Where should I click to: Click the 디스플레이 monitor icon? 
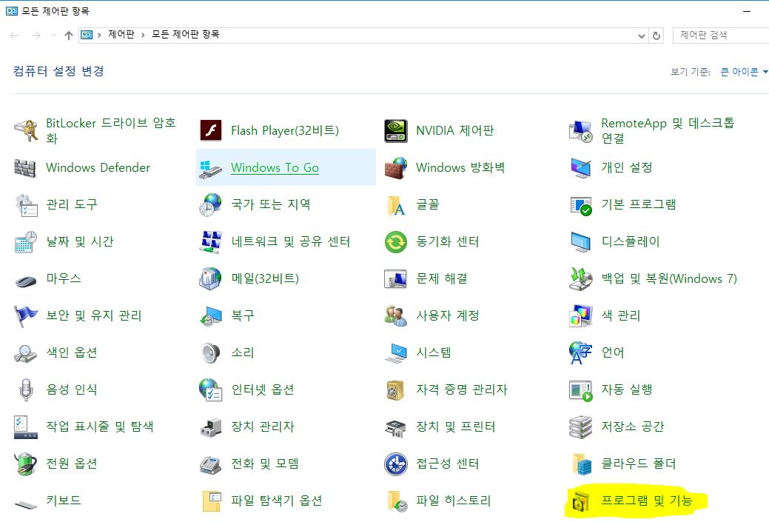click(581, 242)
